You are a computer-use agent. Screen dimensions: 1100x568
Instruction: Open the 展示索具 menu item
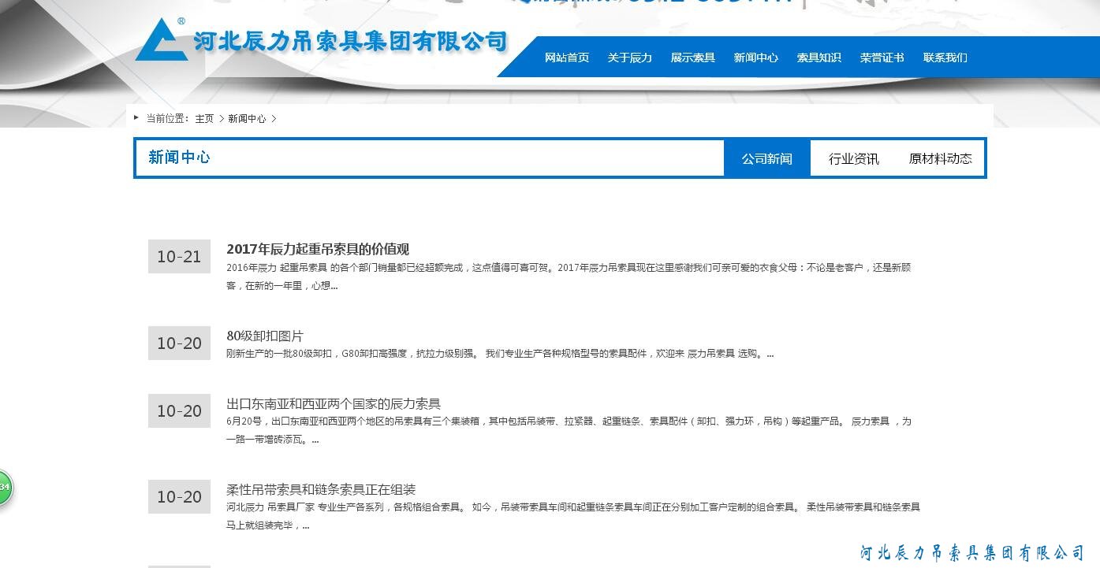692,57
